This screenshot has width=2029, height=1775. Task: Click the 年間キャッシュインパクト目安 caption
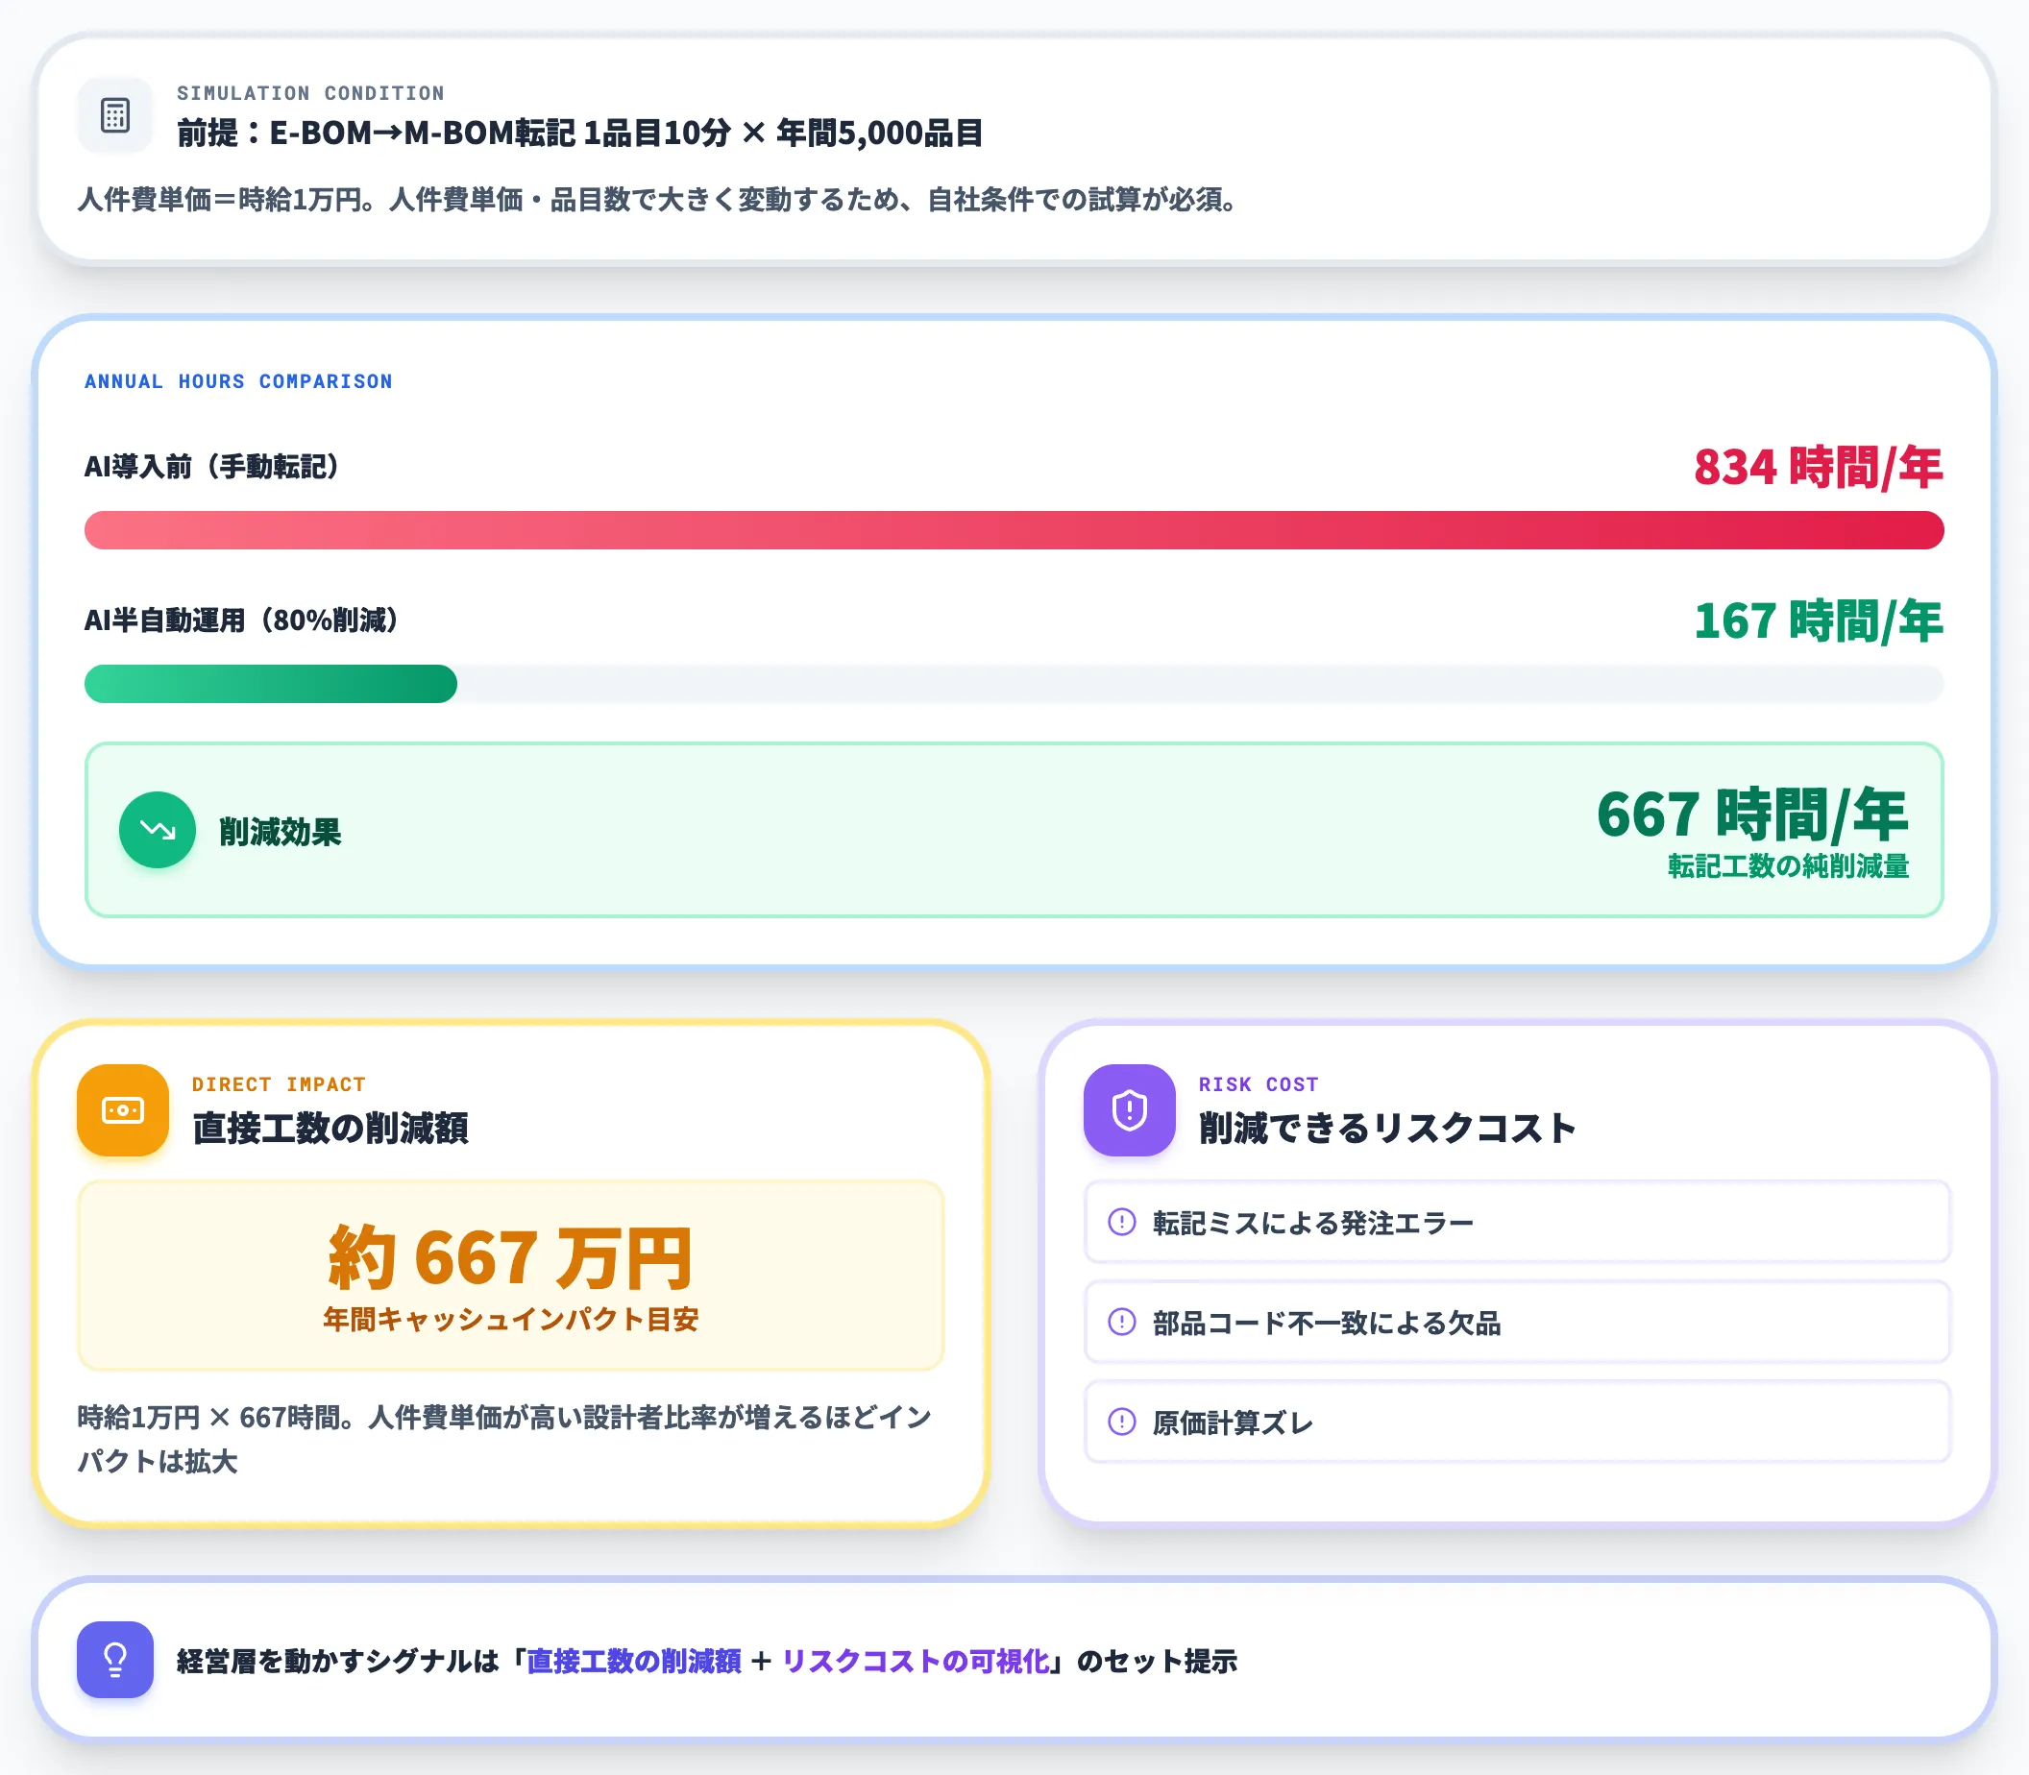click(511, 1320)
